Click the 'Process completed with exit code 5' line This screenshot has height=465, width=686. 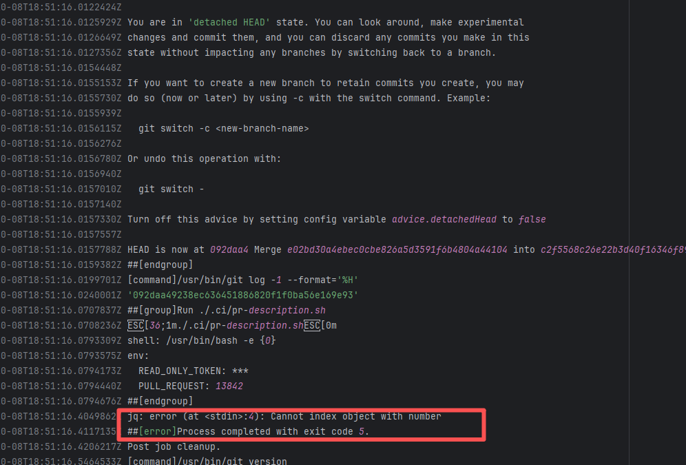click(x=249, y=431)
